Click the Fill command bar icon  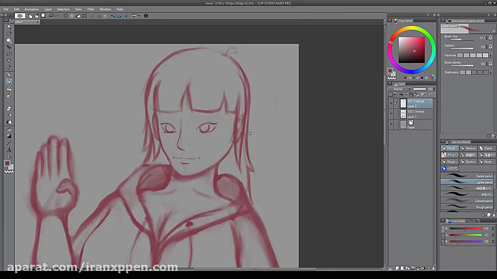click(x=78, y=16)
